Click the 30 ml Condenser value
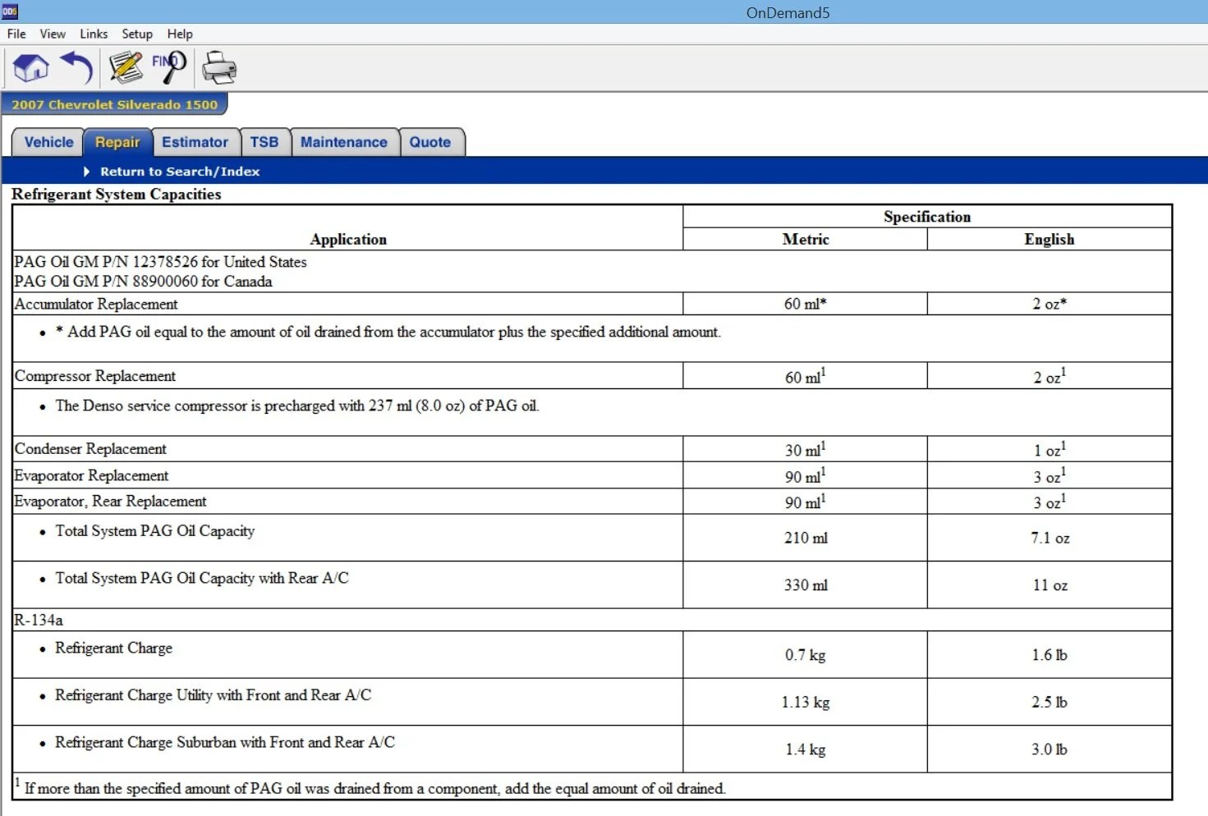 [x=806, y=449]
